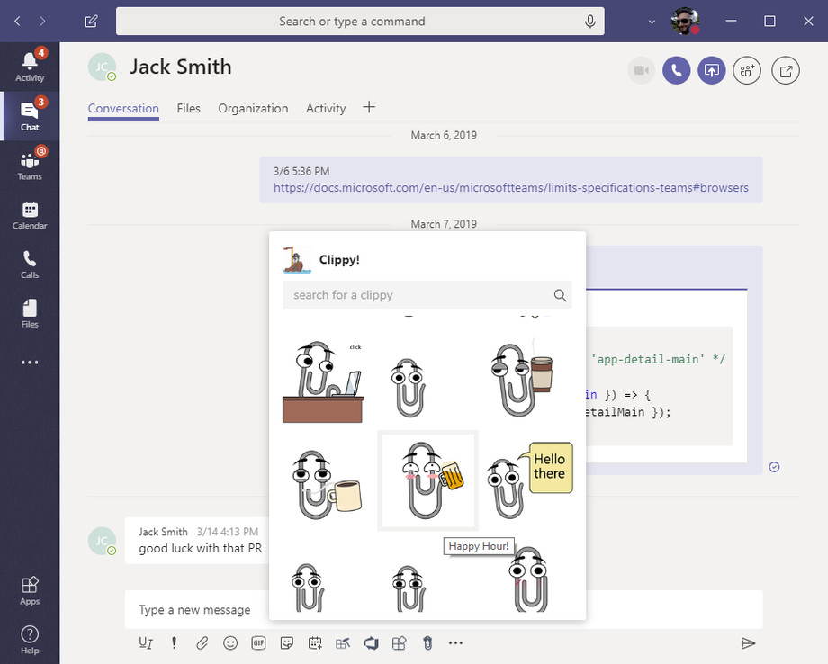The height and width of the screenshot is (664, 828).
Task: Add people to the conversation
Action: click(x=747, y=70)
